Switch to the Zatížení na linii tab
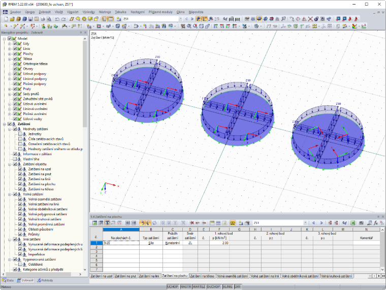 tap(149, 276)
